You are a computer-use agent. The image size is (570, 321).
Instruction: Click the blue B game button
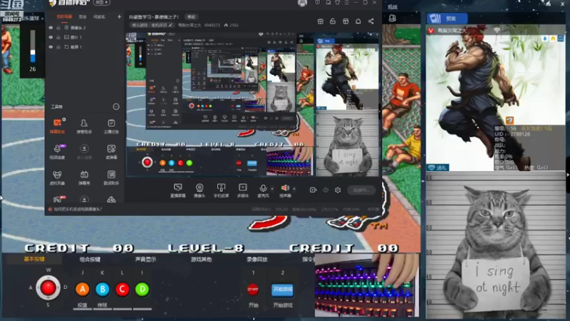pos(103,289)
